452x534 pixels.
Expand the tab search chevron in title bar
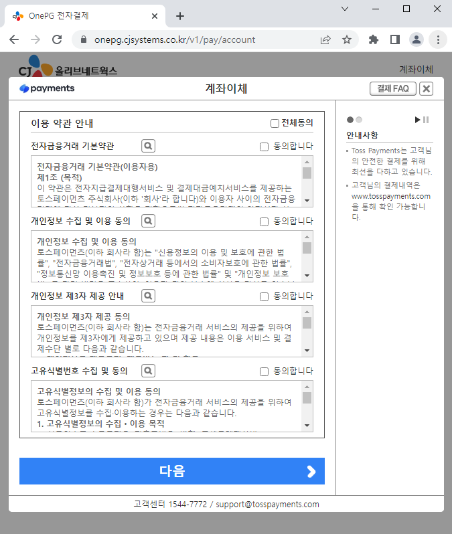tap(345, 9)
